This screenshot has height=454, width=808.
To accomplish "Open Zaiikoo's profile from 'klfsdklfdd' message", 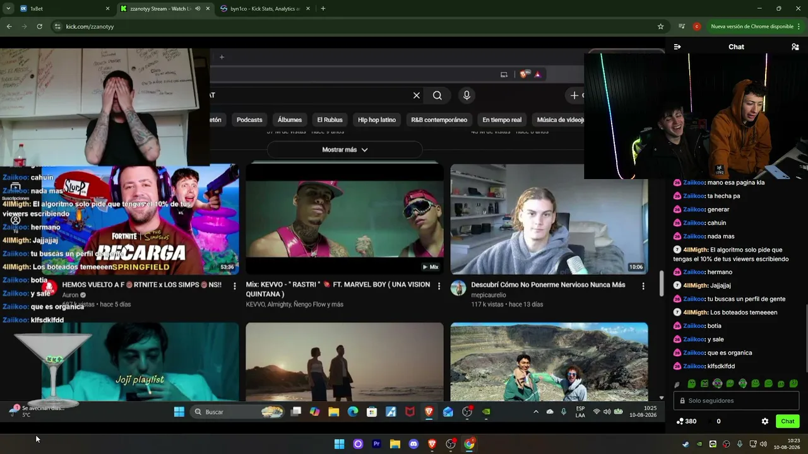I will tap(694, 366).
